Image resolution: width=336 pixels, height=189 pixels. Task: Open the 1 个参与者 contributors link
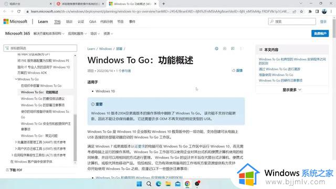(123, 71)
